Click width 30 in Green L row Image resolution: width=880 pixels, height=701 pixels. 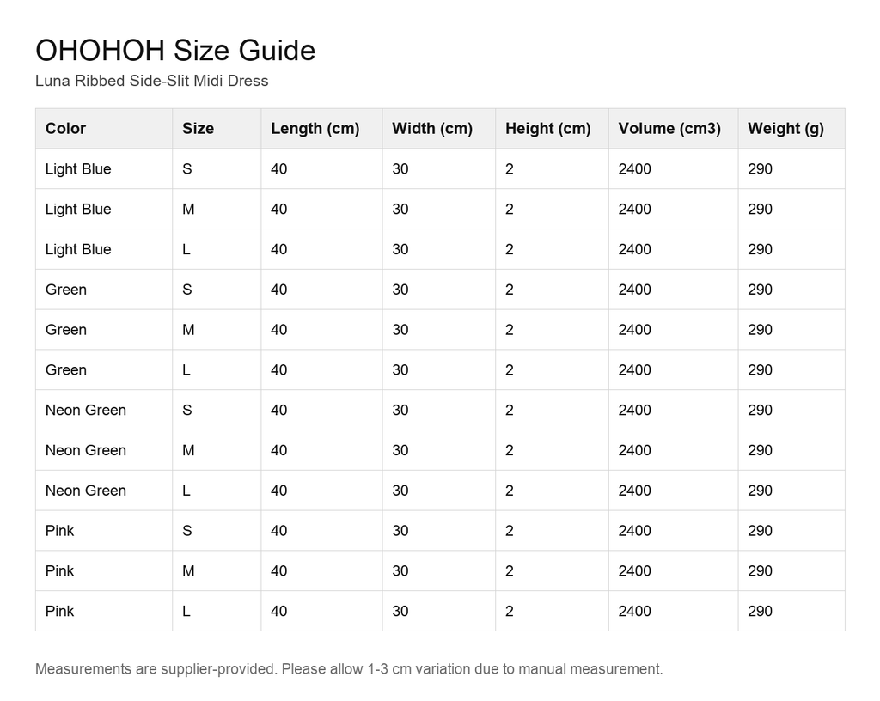400,370
